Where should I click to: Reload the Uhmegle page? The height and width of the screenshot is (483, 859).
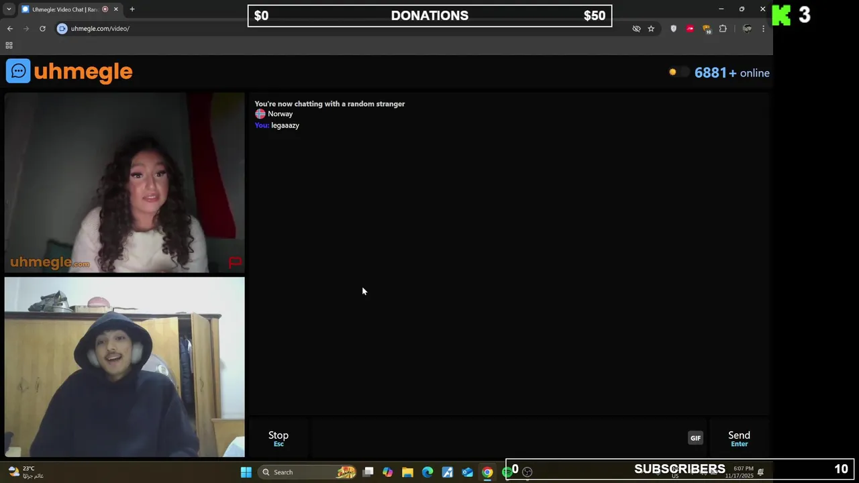coord(42,29)
